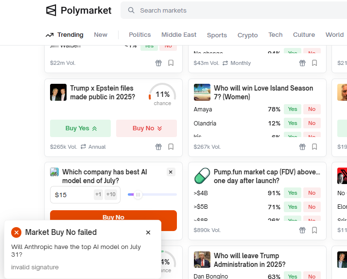Focus the Search markets field
This screenshot has width=347, height=279.
coord(234,10)
